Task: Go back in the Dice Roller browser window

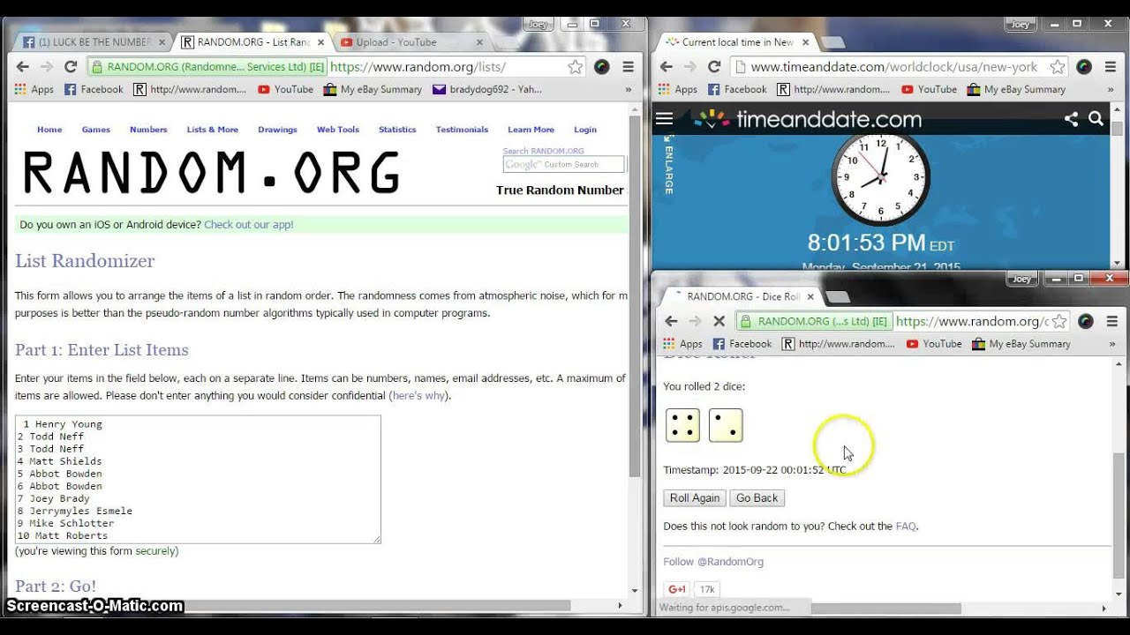Action: [671, 321]
